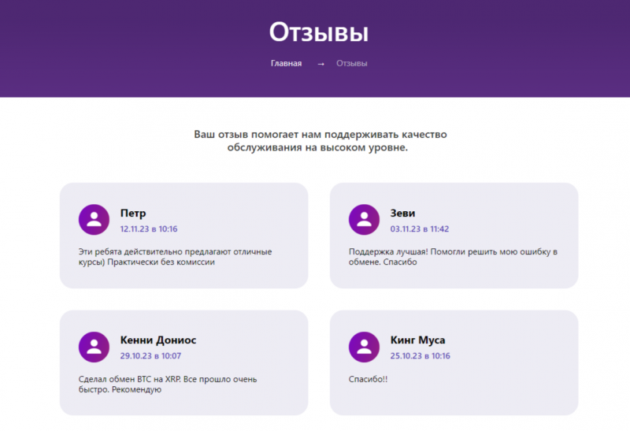Click Кинг Муса's user avatar icon
This screenshot has width=630, height=431.
tap(364, 347)
